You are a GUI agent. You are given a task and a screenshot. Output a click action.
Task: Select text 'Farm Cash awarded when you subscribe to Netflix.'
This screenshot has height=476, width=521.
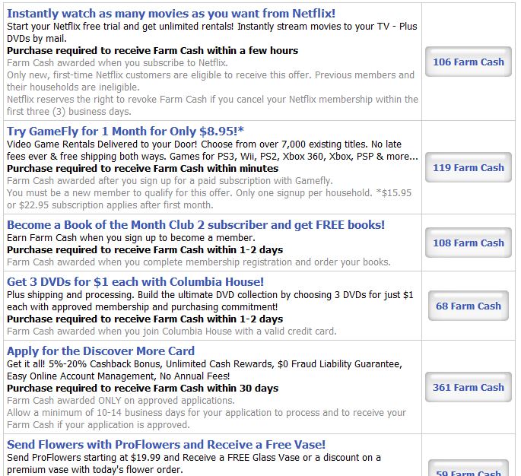coord(117,63)
